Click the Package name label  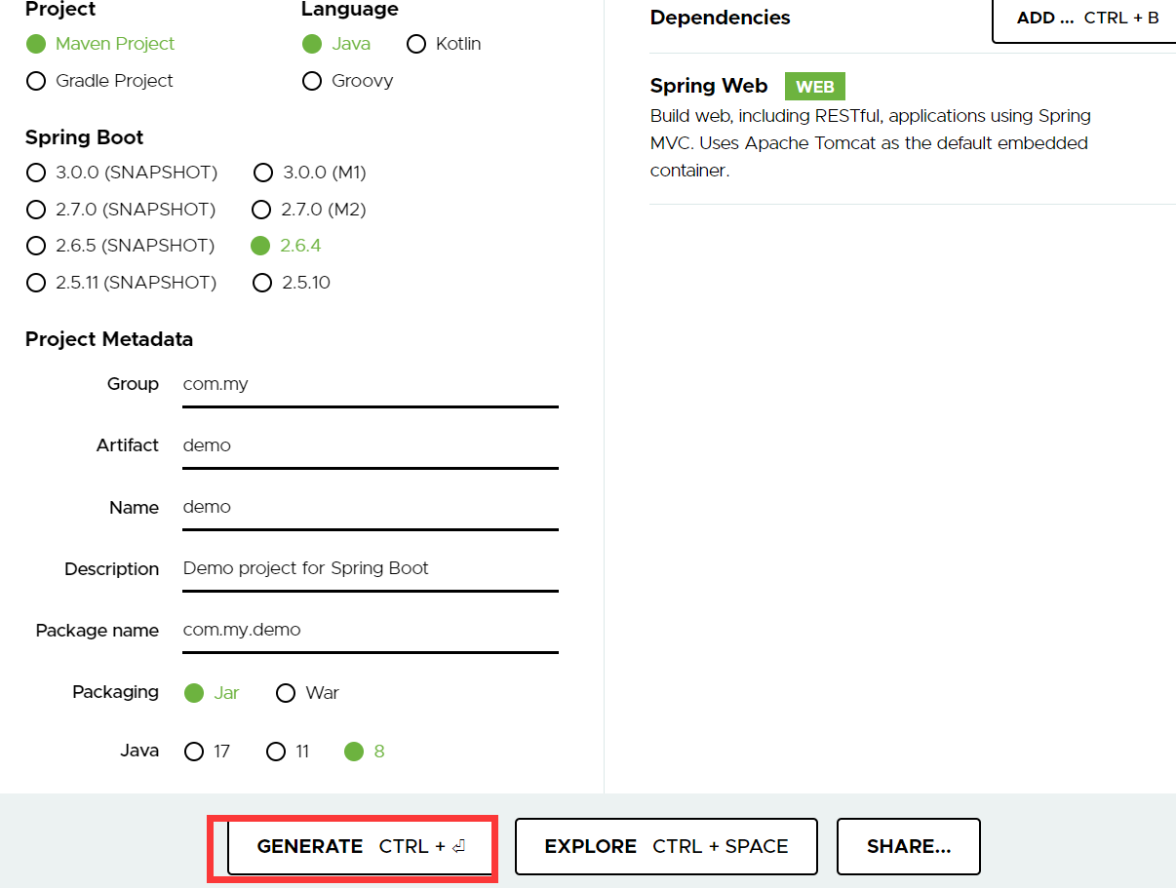(98, 631)
